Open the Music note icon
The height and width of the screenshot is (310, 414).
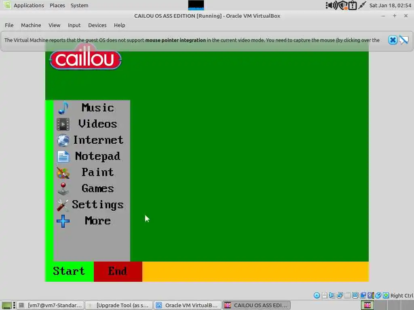(63, 108)
